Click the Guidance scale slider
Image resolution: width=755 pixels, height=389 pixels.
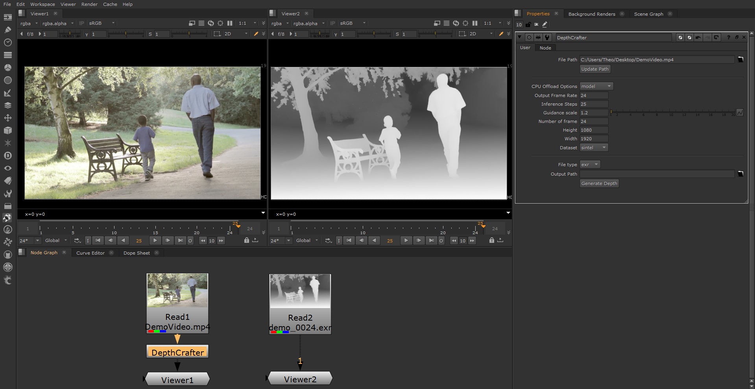[x=672, y=113]
